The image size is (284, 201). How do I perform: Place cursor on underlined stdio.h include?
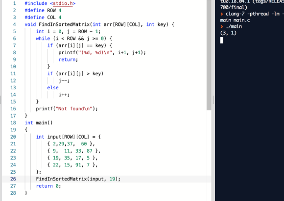coord(63,3)
